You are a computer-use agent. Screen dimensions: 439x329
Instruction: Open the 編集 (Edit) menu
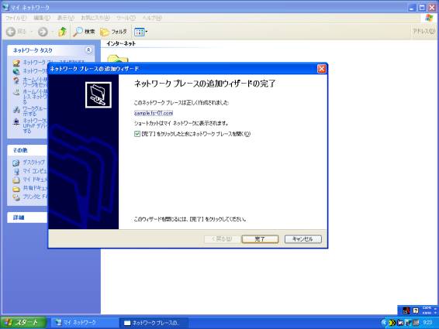pos(42,18)
